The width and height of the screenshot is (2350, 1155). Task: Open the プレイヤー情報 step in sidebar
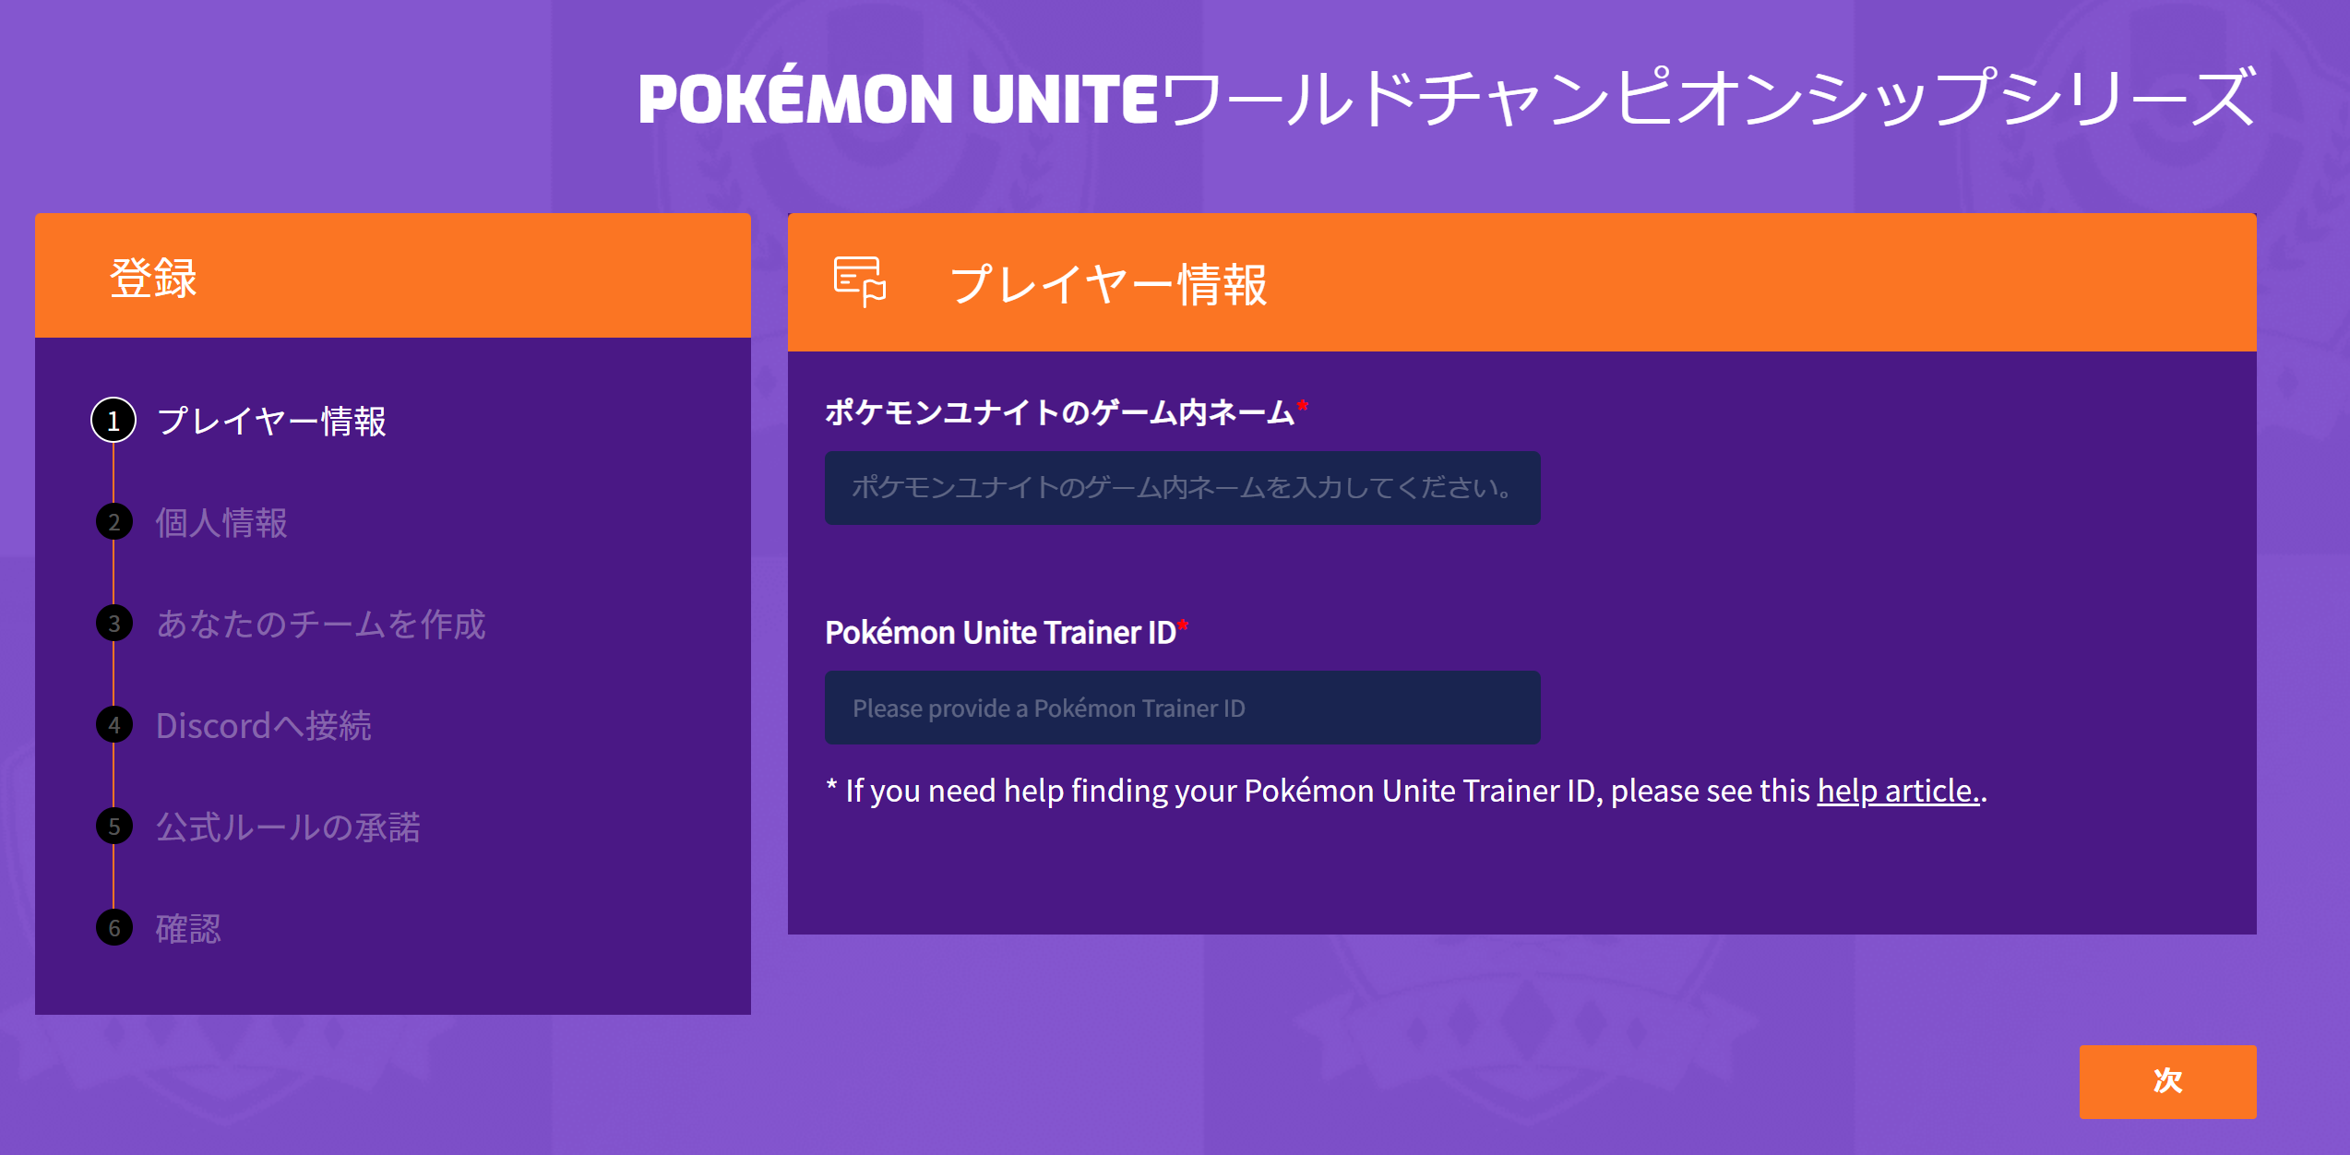pyautogui.click(x=271, y=422)
